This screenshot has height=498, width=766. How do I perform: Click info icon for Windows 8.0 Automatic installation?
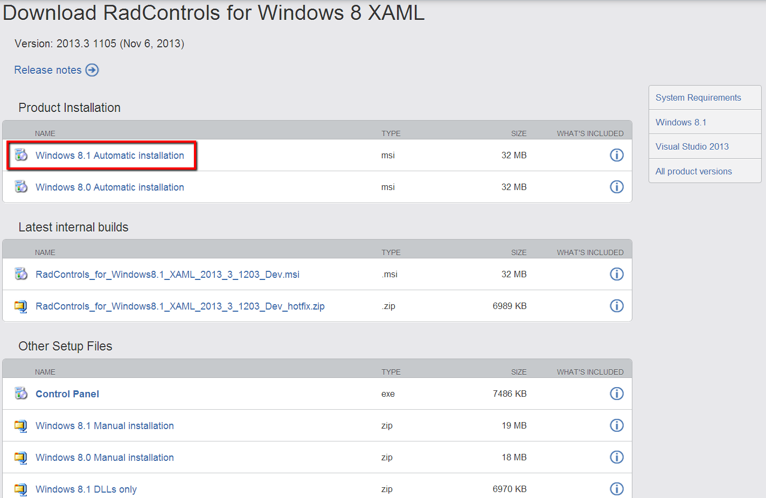coord(617,187)
